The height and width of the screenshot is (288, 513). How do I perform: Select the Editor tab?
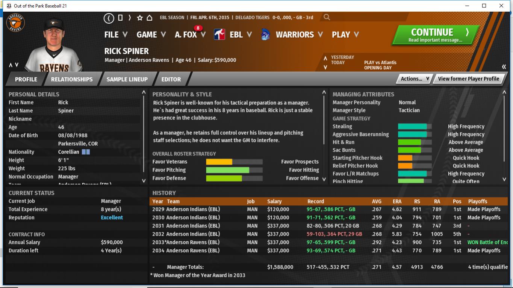[171, 79]
